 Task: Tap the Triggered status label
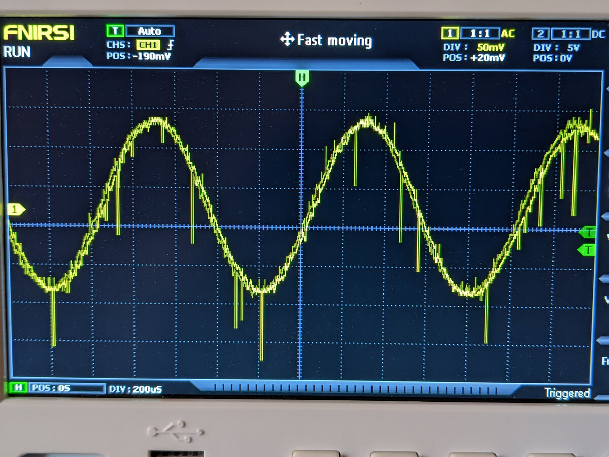point(567,393)
